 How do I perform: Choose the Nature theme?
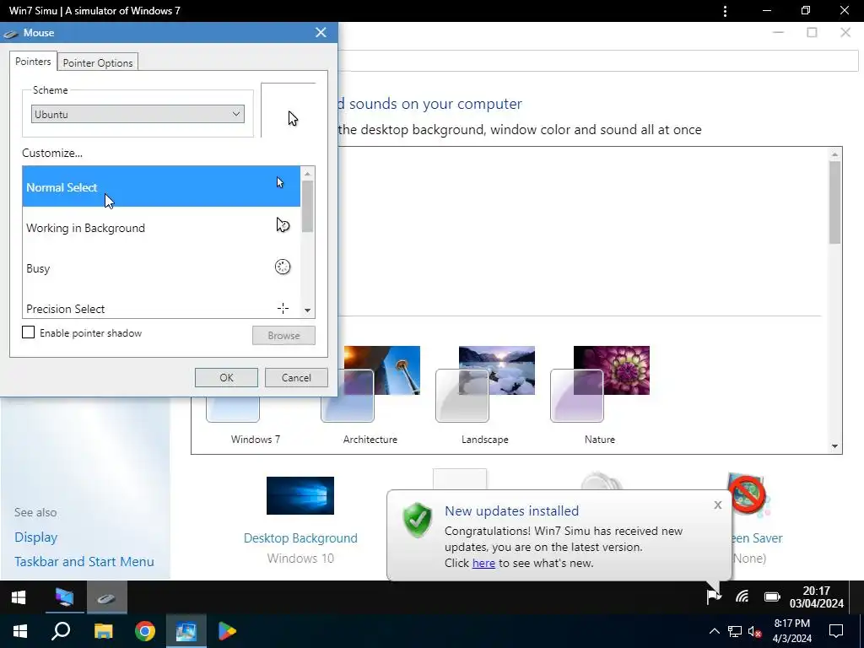click(600, 396)
